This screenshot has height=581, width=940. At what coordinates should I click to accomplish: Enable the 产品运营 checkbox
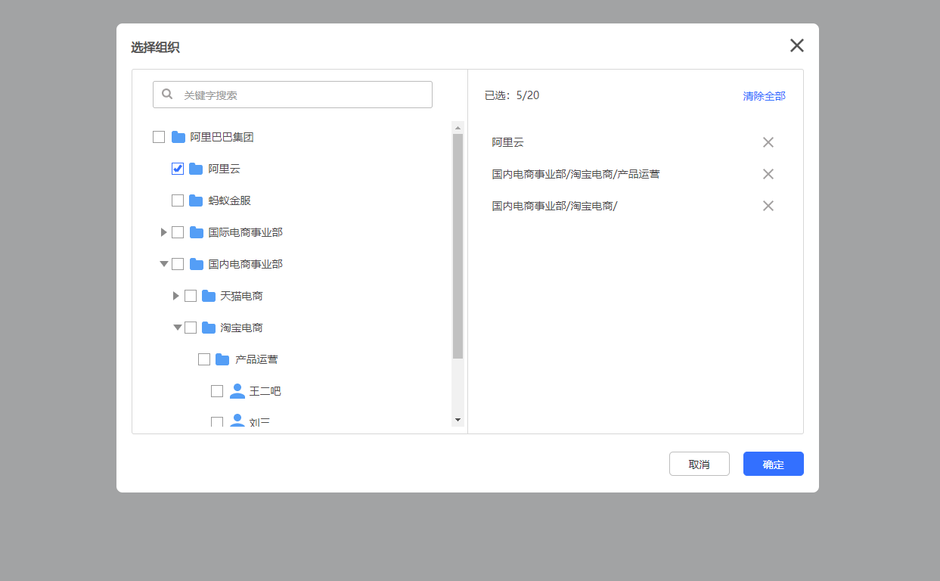point(204,359)
